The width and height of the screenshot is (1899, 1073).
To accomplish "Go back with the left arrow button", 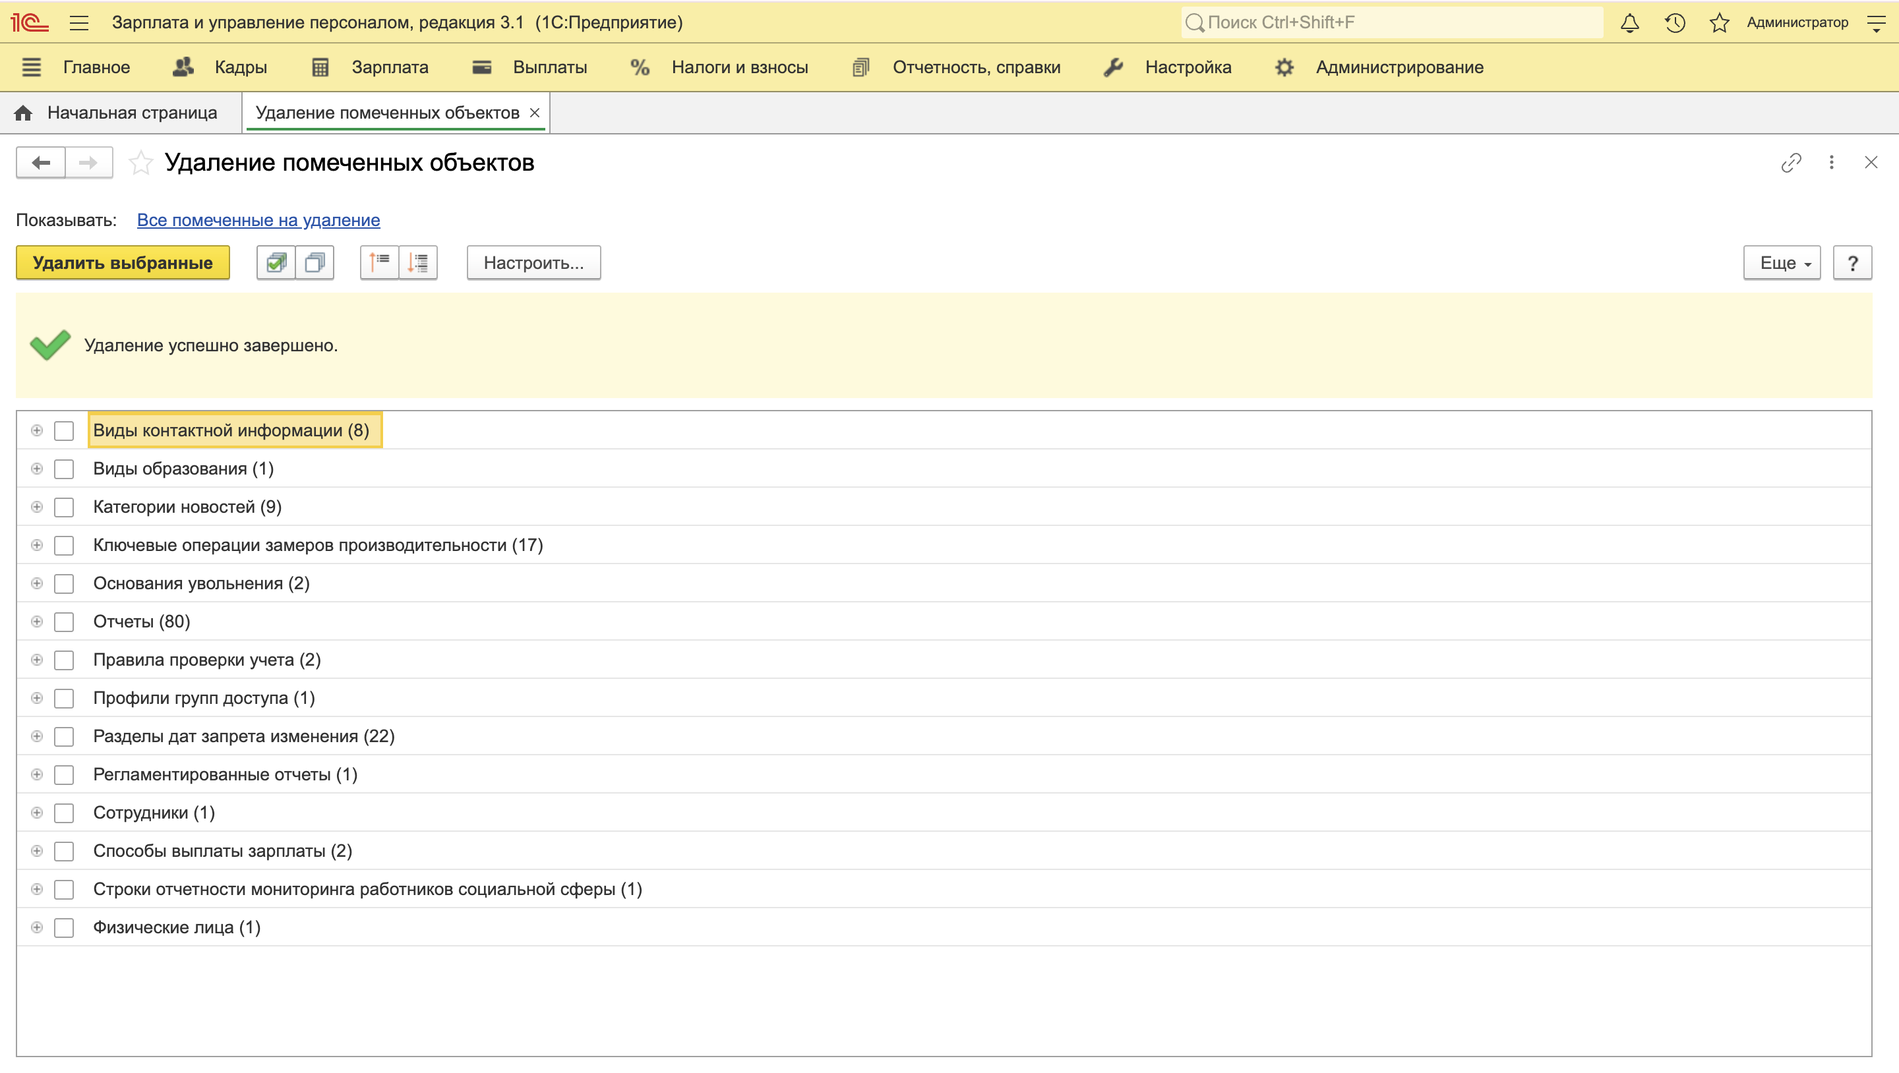I will [x=42, y=162].
